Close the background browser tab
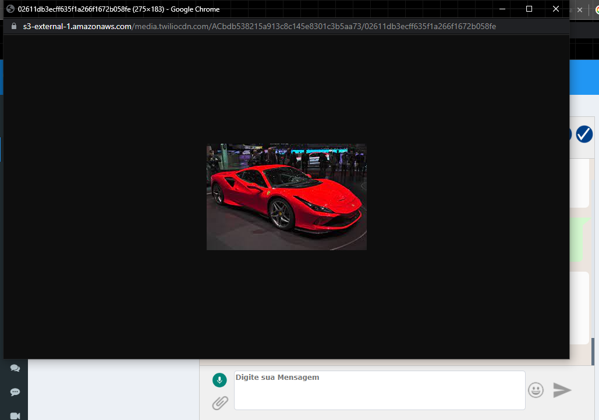 pyautogui.click(x=580, y=10)
